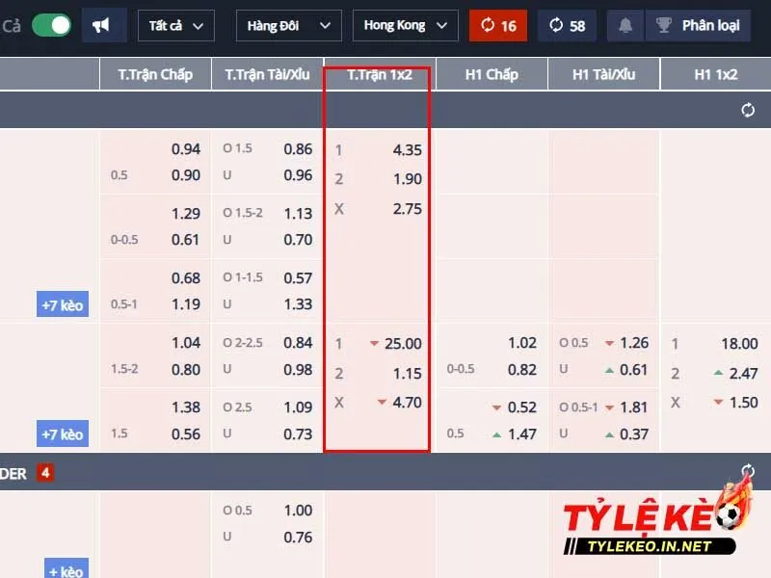The height and width of the screenshot is (578, 771).
Task: Click refresh icon in the league row with badge 4
Action: 748,472
